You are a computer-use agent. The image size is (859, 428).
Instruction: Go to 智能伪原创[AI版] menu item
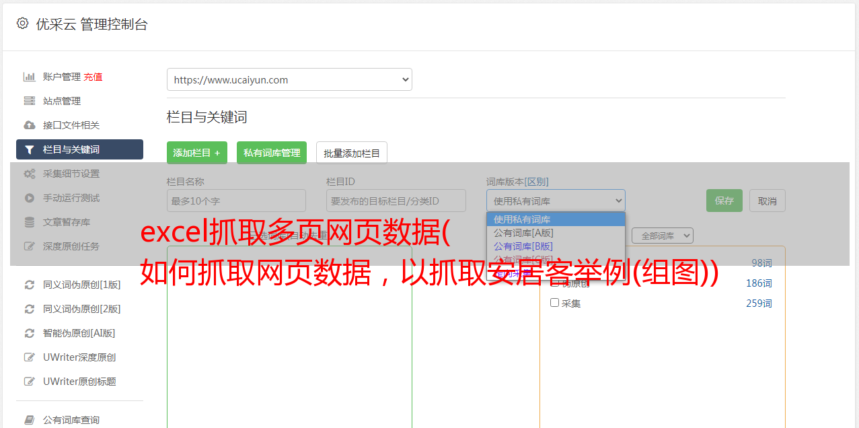79,333
